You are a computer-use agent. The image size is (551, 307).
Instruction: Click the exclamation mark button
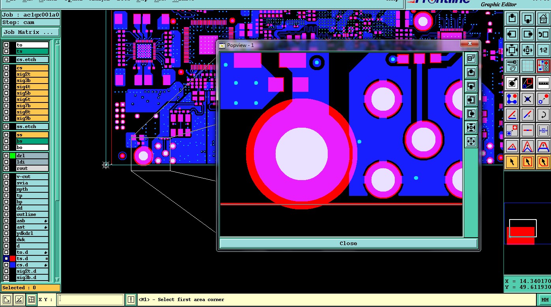131,300
